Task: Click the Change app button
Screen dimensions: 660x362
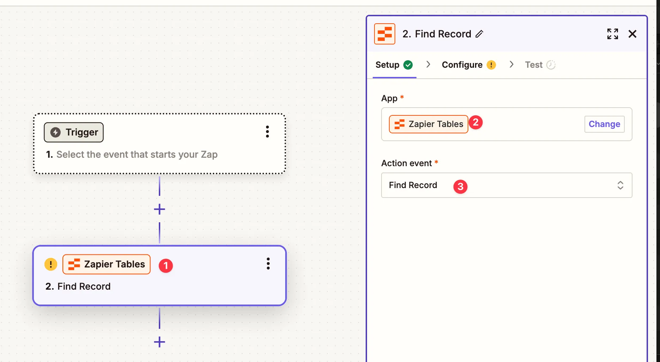Action: 604,124
